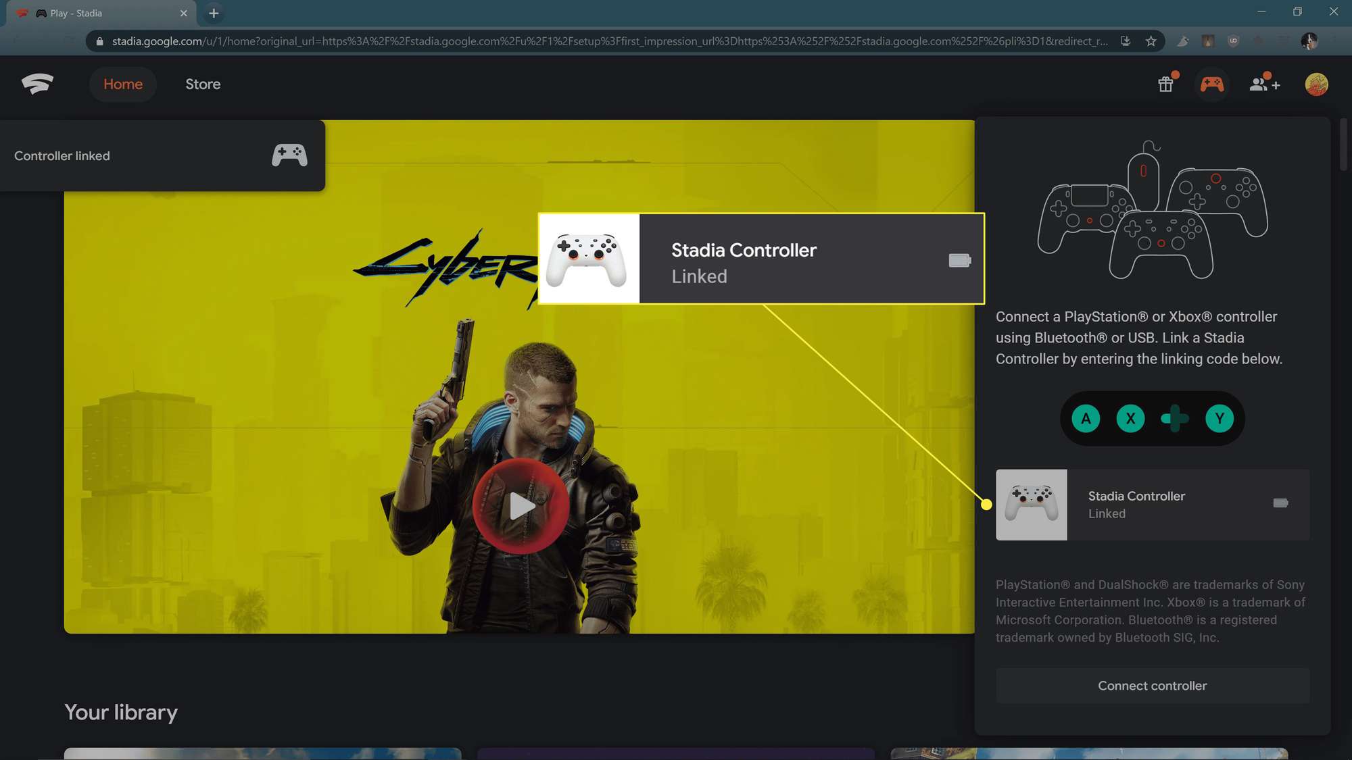The height and width of the screenshot is (760, 1352).
Task: View site security lock icon
Action: click(x=100, y=41)
